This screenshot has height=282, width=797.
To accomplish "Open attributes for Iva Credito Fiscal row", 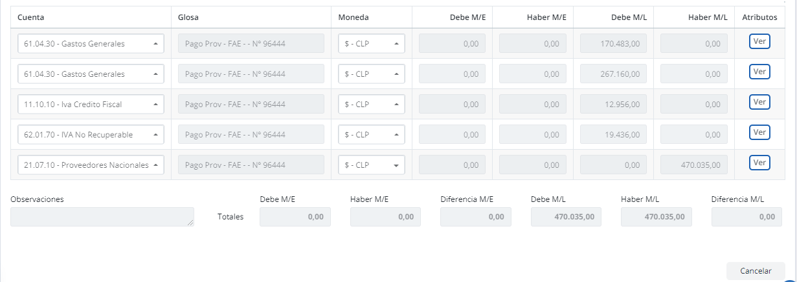I will pyautogui.click(x=759, y=102).
